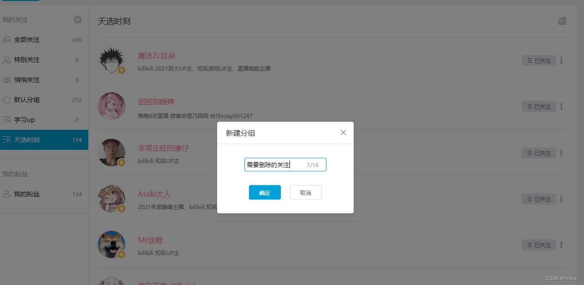The width and height of the screenshot is (584, 285).
Task: Open more options dots for 魔法Zc目录
Action: pyautogui.click(x=561, y=61)
